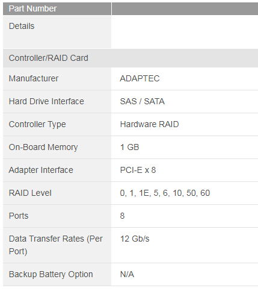
Task: Select the Details row label
Action: tap(22, 26)
